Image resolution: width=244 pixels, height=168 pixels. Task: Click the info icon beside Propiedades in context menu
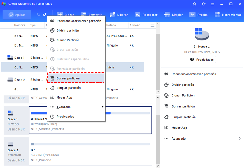tap(52, 117)
